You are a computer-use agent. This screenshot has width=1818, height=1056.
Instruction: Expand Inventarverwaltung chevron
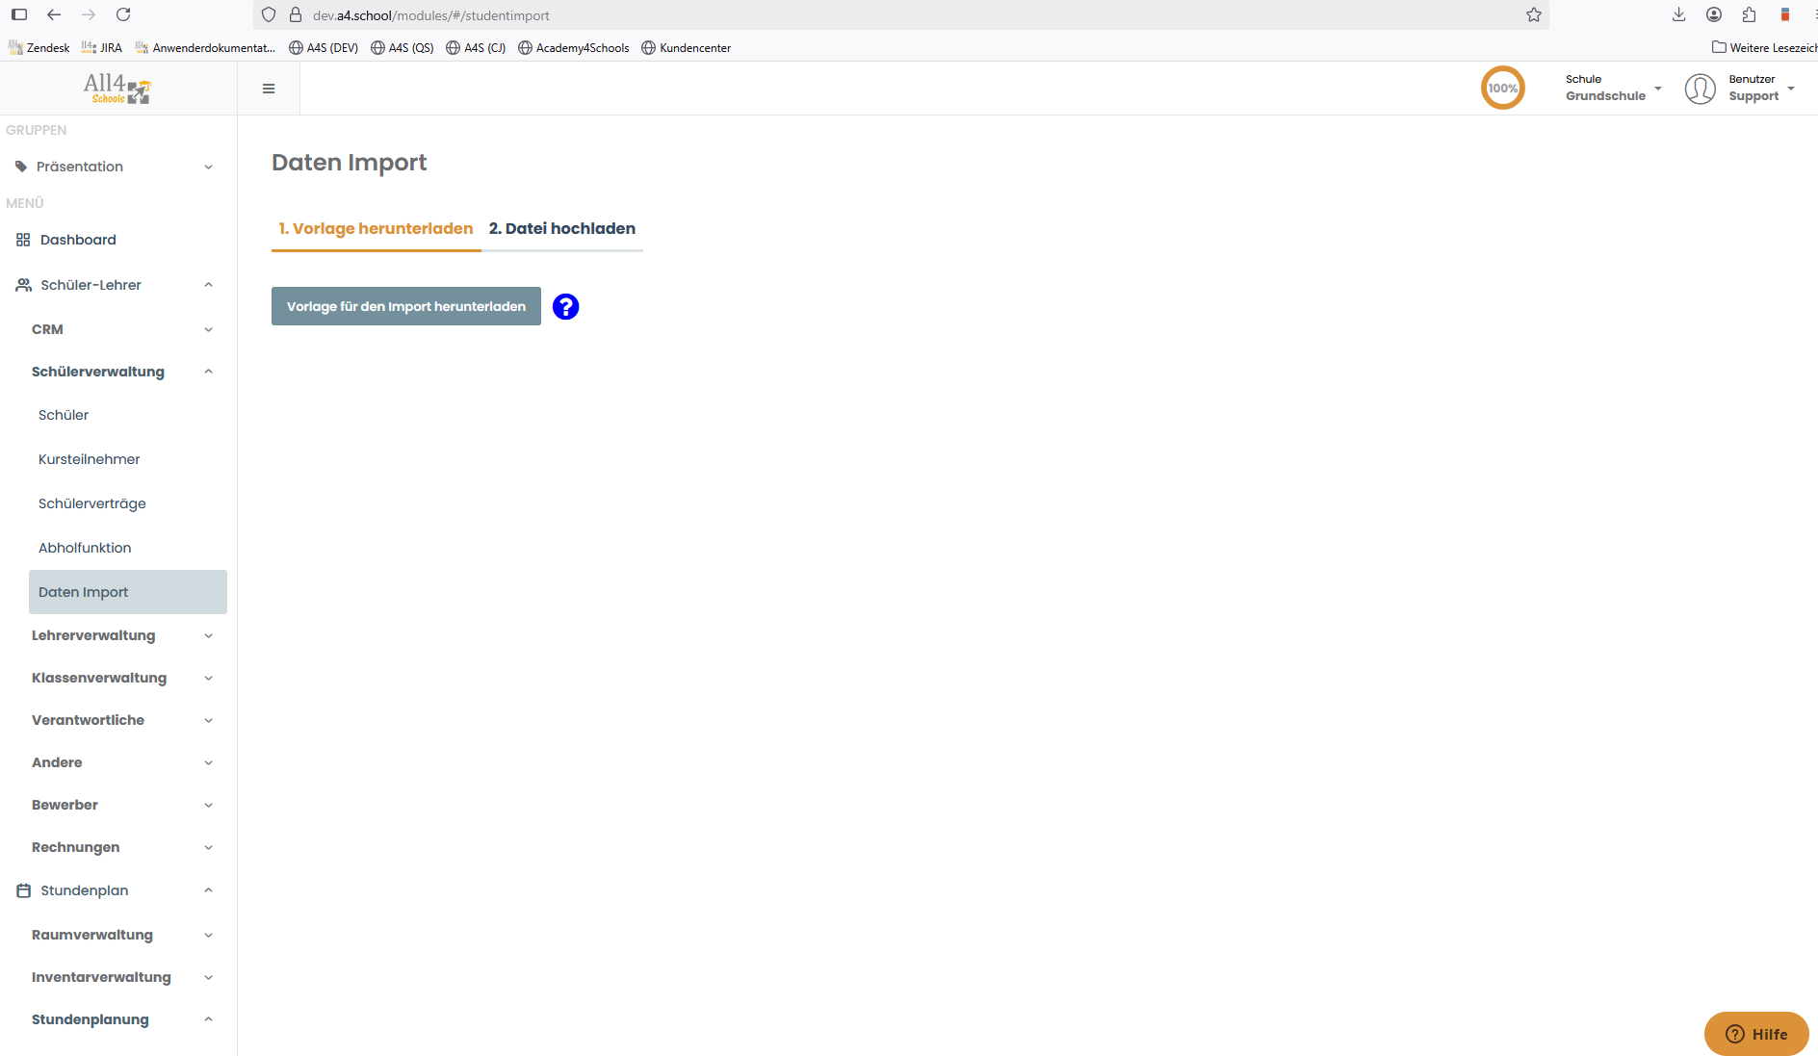pyautogui.click(x=208, y=977)
